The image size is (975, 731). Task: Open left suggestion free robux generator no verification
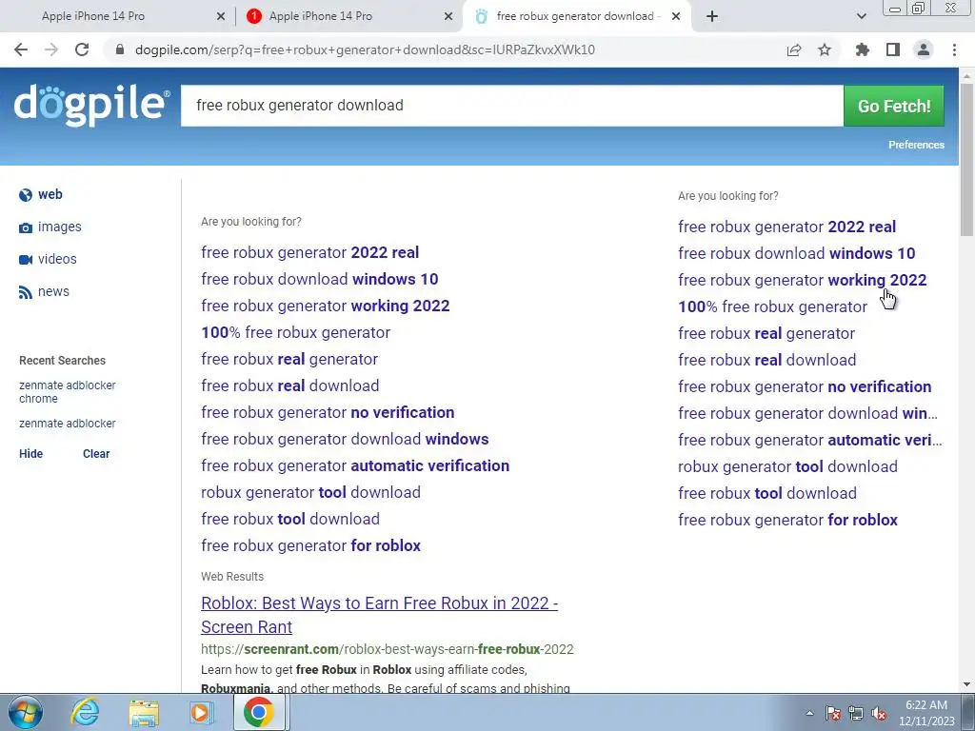tap(328, 412)
